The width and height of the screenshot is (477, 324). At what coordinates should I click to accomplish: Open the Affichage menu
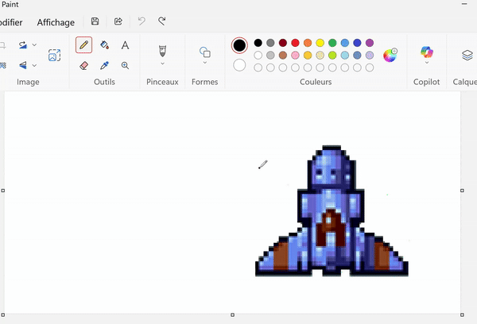click(56, 22)
